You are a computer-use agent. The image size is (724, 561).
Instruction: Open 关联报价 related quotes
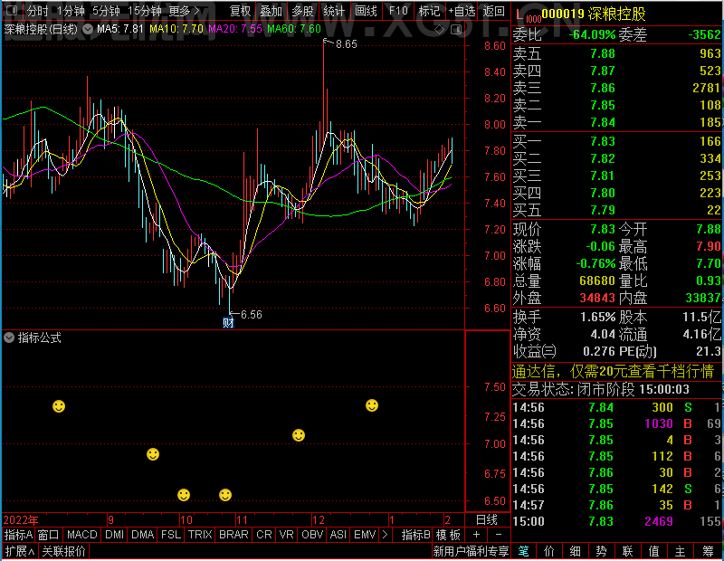63,551
